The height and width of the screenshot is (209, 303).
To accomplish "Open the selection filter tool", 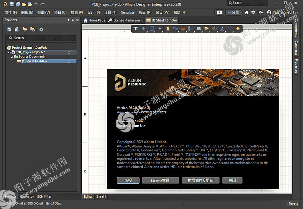I will pyautogui.click(x=136, y=29).
